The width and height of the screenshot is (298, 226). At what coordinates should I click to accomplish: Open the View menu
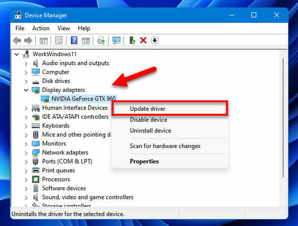pyautogui.click(x=63, y=28)
